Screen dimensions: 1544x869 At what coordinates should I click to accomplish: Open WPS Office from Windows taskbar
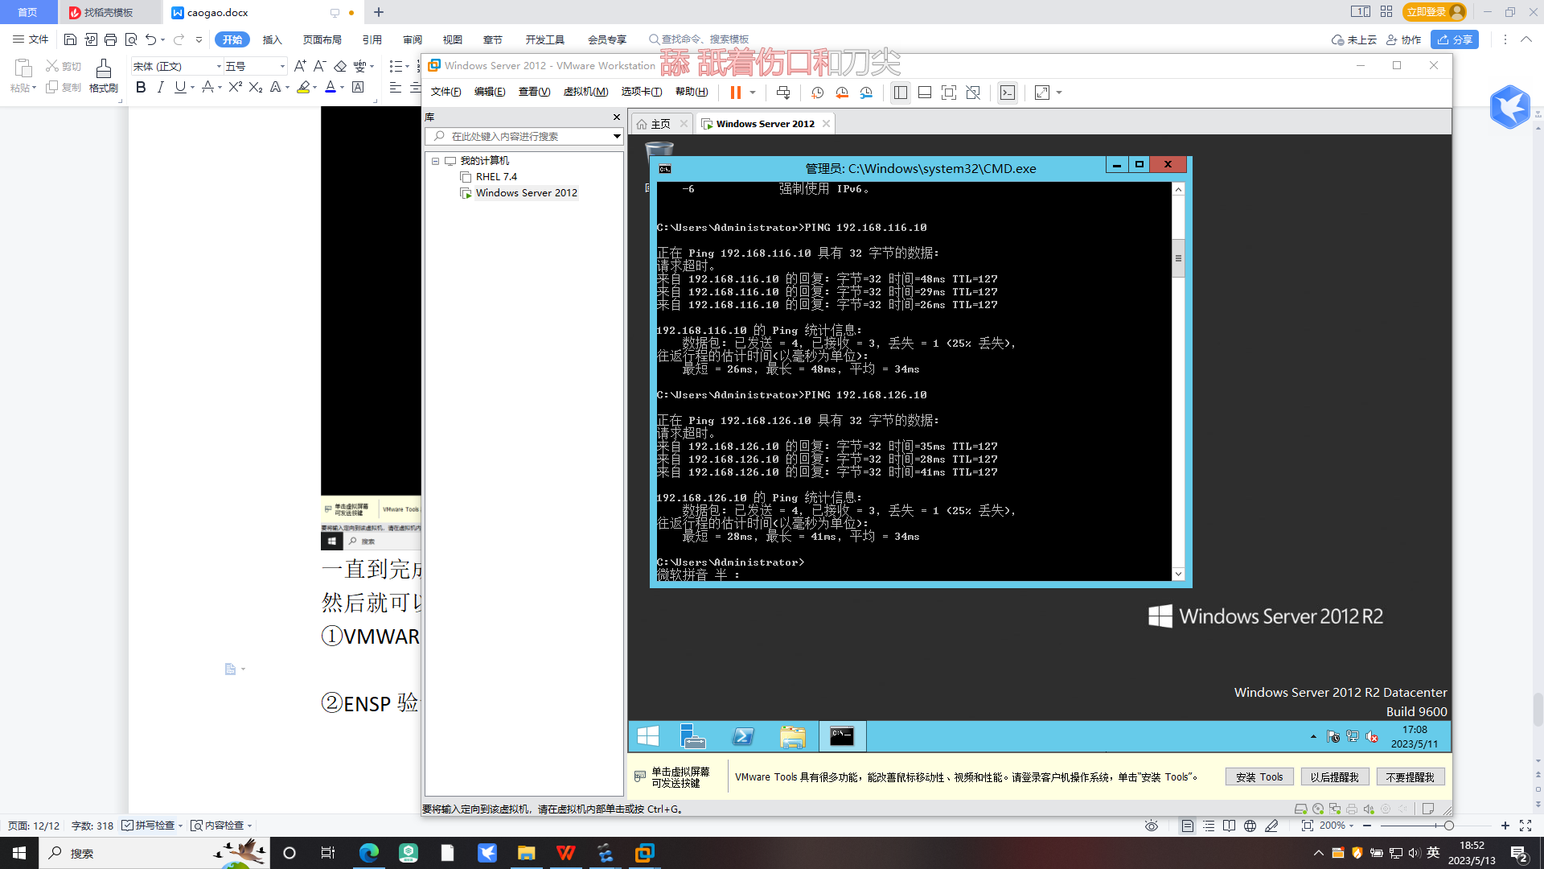pyautogui.click(x=566, y=853)
